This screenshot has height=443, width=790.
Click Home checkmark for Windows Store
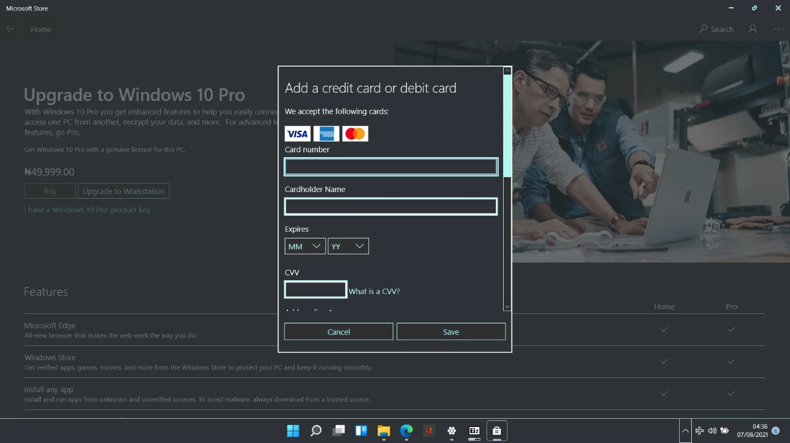tap(664, 361)
